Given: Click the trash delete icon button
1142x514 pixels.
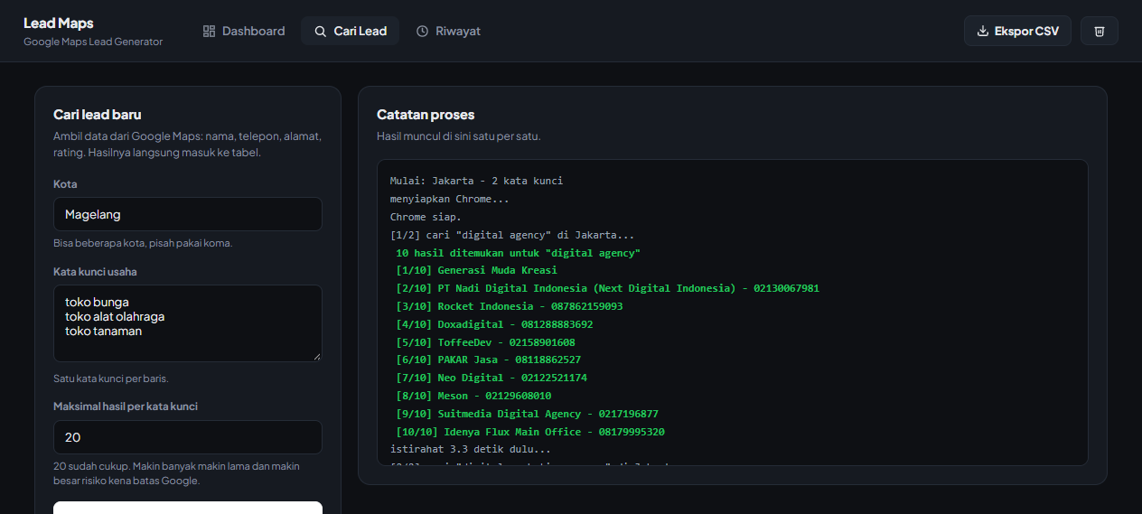Looking at the screenshot, I should coord(1100,31).
